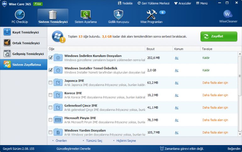Open the Aç link for Japonca IME

click(177, 83)
